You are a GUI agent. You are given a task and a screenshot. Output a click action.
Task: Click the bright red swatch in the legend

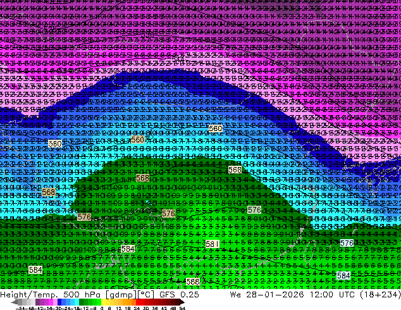coord(138,302)
